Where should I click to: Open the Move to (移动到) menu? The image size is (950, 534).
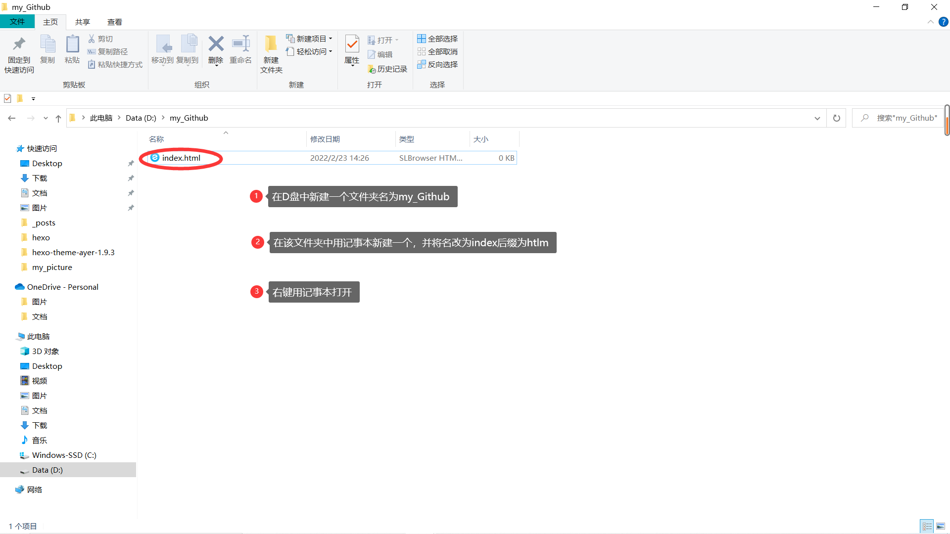point(162,50)
